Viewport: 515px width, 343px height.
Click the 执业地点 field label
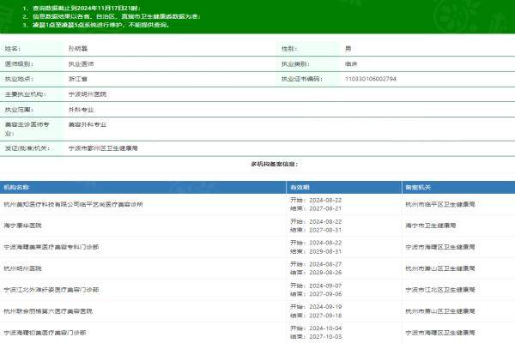tap(19, 79)
